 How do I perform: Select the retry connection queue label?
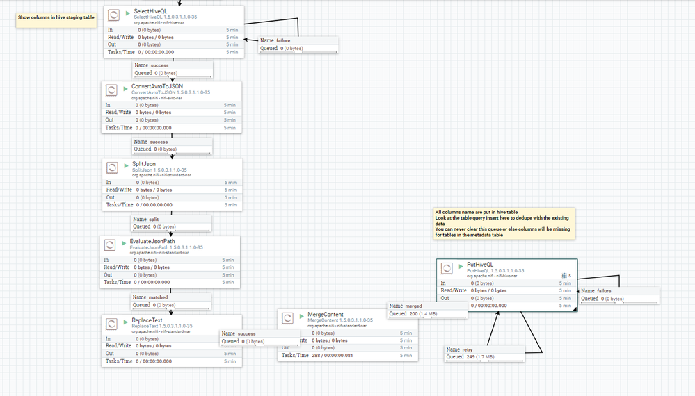pyautogui.click(x=484, y=354)
